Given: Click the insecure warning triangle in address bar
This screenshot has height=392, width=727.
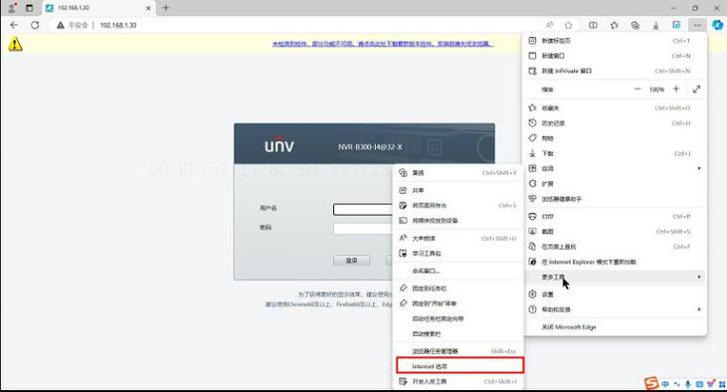Looking at the screenshot, I should click(x=61, y=25).
